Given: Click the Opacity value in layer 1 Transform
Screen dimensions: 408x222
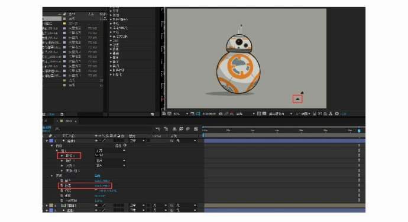Looking at the screenshot, I should 98,201.
